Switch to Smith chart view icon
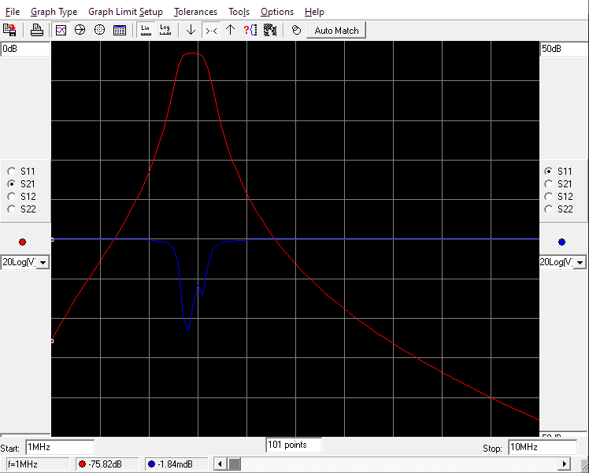 pyautogui.click(x=80, y=30)
